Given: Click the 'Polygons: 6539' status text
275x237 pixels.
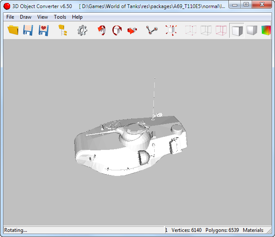Looking at the screenshot, I should click(x=222, y=230).
